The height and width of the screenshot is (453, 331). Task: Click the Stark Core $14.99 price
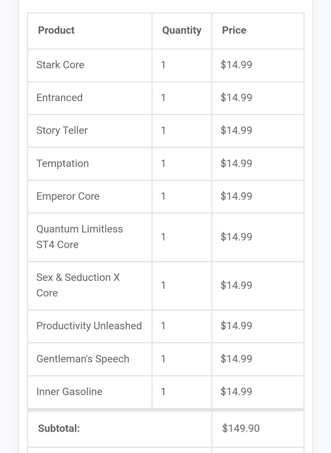click(x=236, y=65)
